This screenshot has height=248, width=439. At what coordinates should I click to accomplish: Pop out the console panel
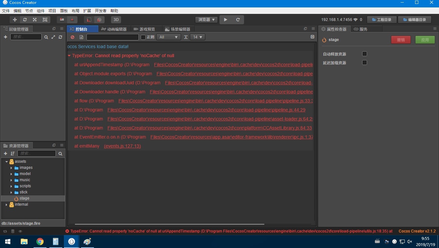coord(305,29)
